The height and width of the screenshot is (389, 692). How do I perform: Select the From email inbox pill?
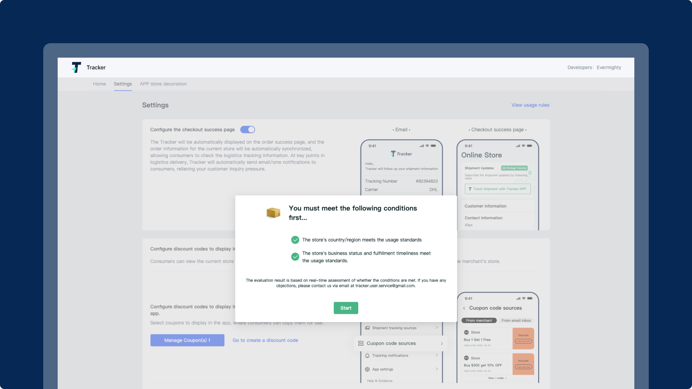coord(516,321)
